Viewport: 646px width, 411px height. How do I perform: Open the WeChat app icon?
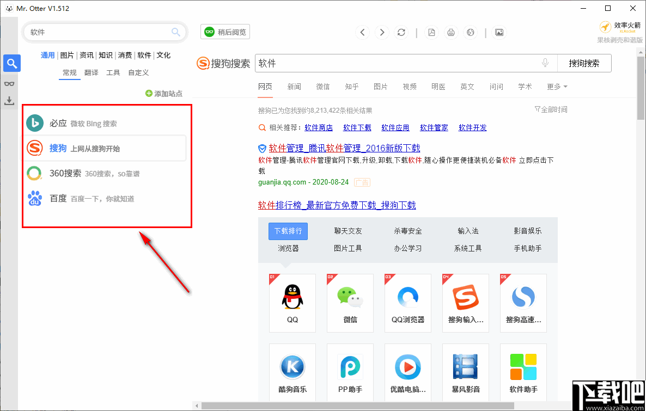(350, 297)
